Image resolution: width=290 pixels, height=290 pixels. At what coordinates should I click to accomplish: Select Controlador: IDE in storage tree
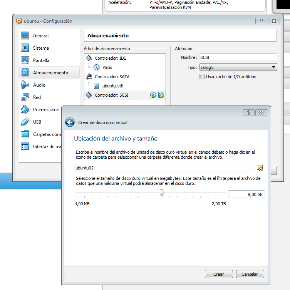click(x=110, y=58)
